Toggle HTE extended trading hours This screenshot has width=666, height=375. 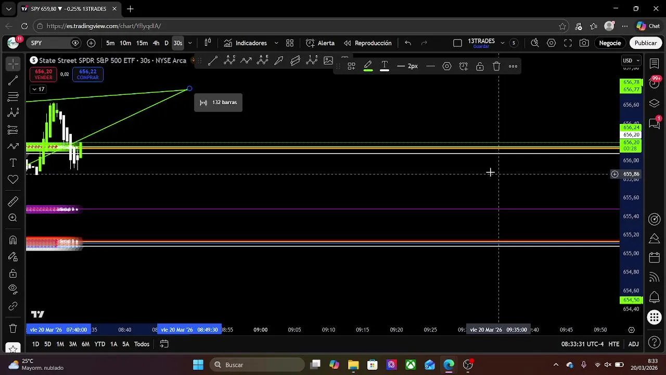coord(614,344)
